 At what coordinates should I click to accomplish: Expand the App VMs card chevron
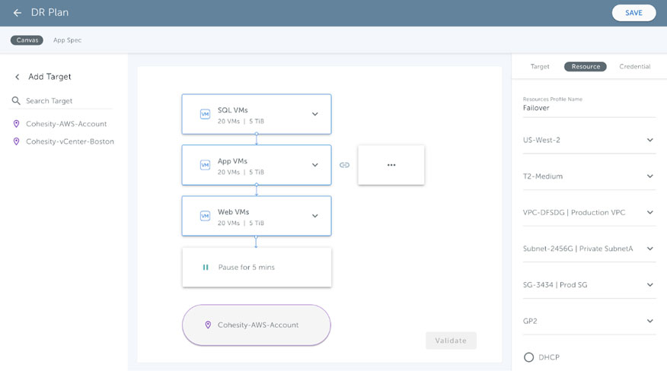314,165
